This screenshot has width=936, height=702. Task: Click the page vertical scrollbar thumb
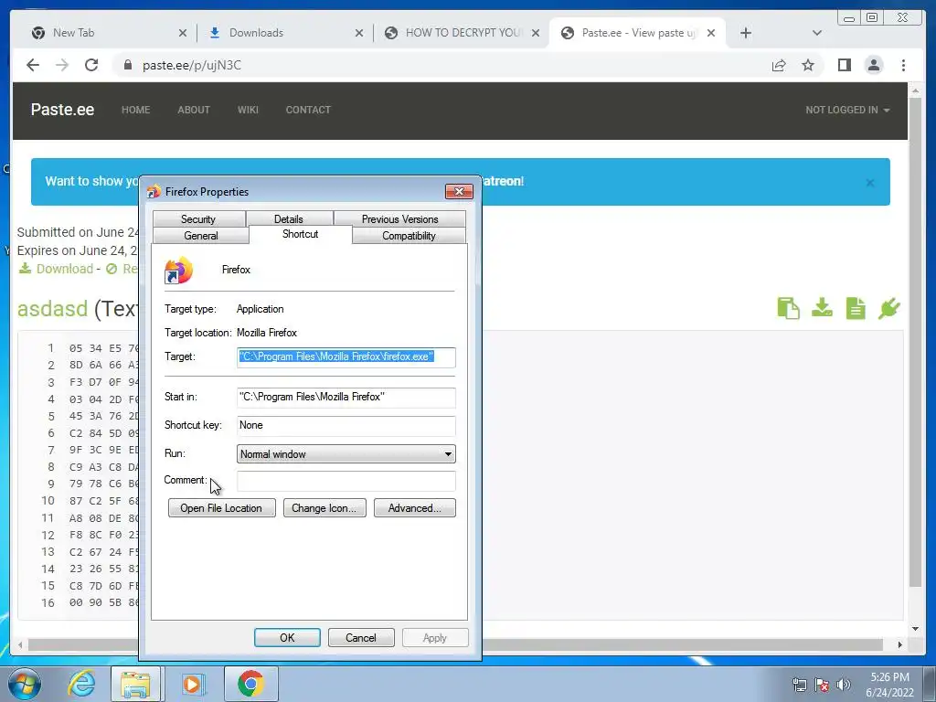[915, 342]
